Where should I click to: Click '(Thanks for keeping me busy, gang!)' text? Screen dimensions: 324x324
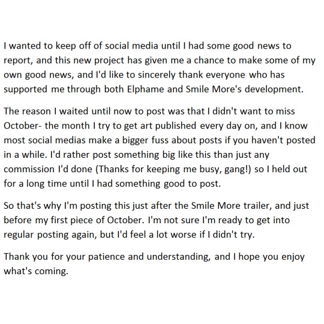[x=173, y=169]
